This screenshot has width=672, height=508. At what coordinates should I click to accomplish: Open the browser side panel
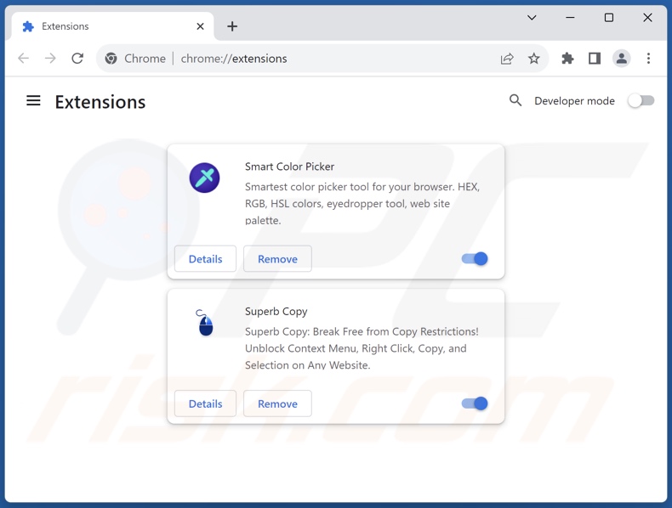click(595, 59)
